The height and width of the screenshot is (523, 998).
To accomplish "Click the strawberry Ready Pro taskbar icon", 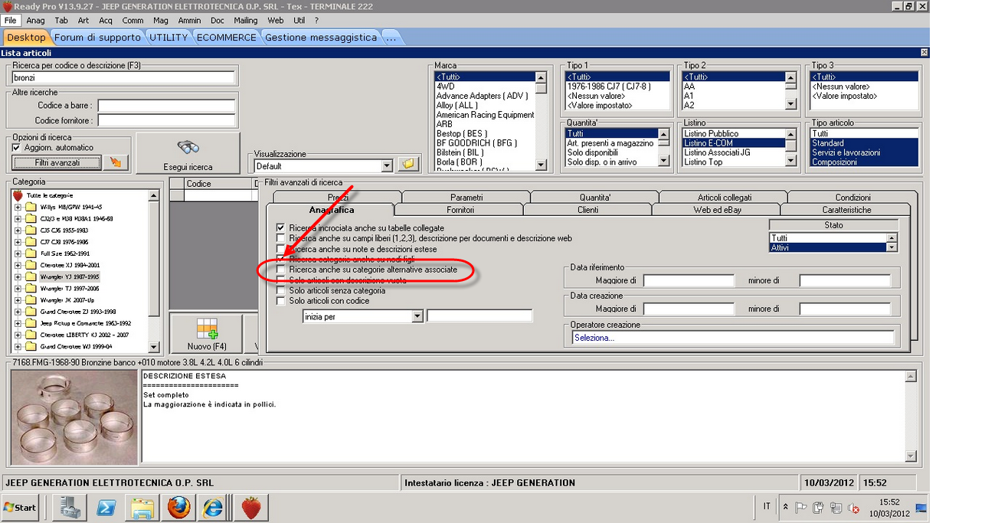I will [250, 507].
